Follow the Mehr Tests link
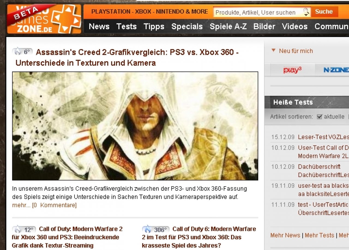This screenshot has width=349, height=250. point(319,235)
